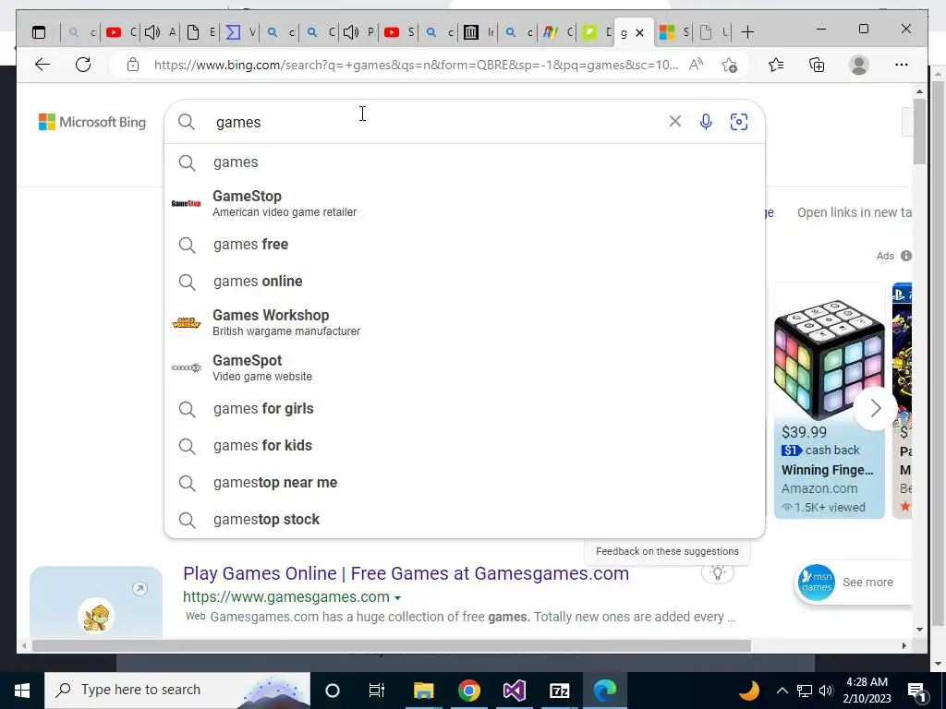Click the horizontal scrollbar thumb
This screenshot has width=946, height=709.
coord(391,645)
